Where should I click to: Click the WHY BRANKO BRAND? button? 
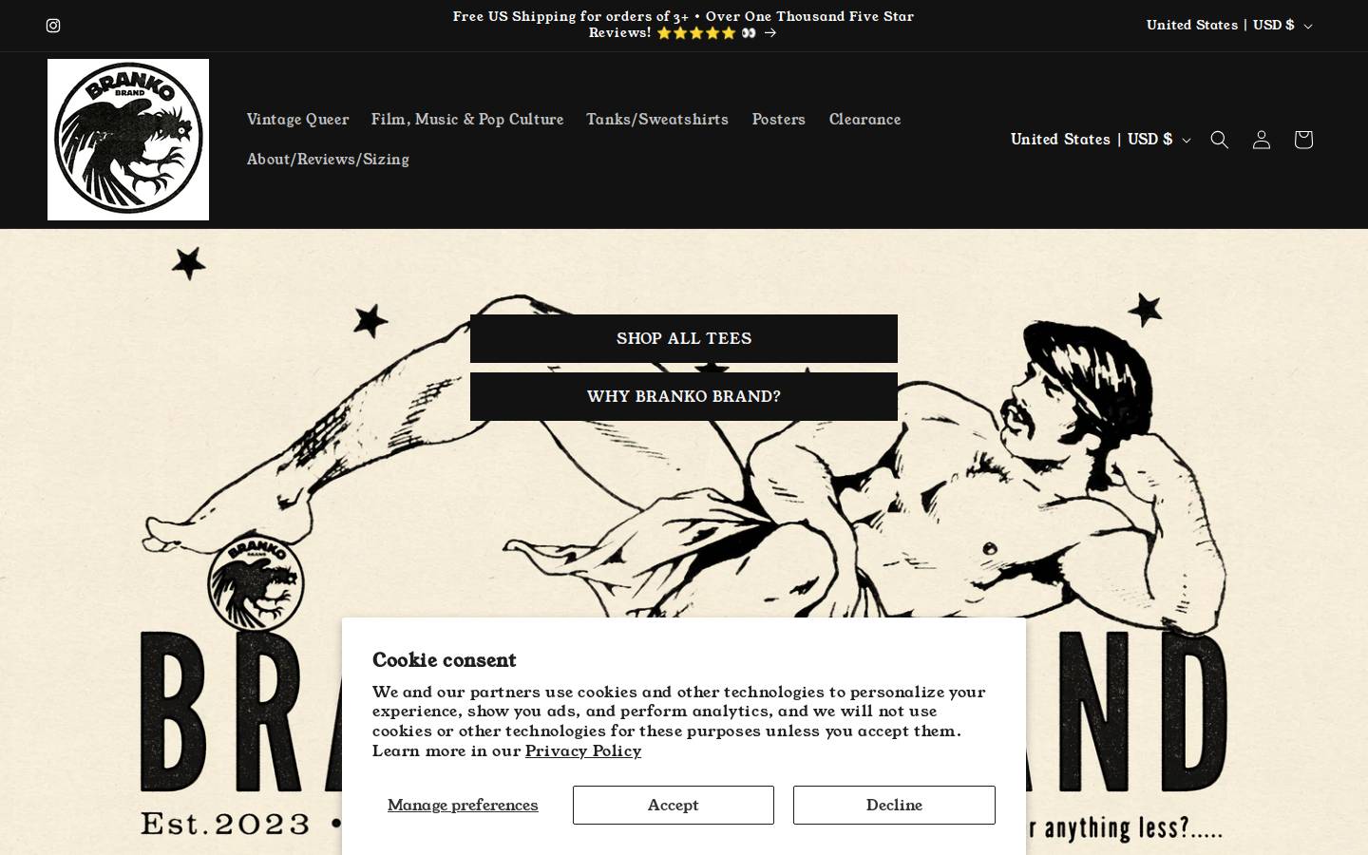pos(684,396)
